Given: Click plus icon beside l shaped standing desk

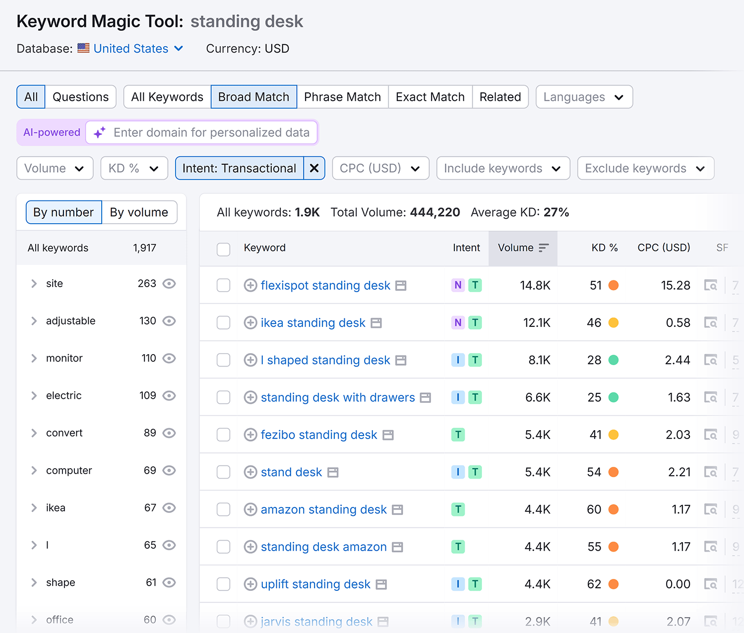Looking at the screenshot, I should tap(250, 360).
